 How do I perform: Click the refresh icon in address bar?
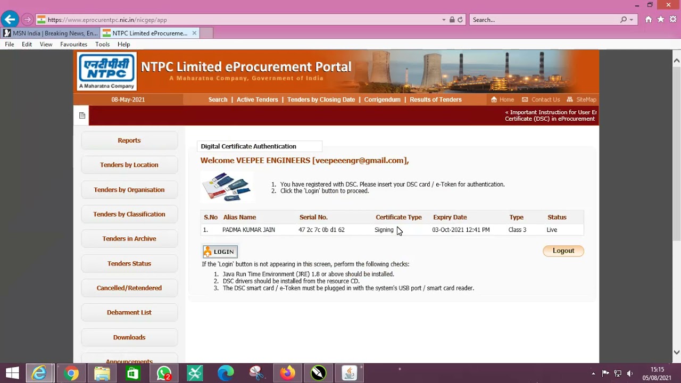[460, 20]
